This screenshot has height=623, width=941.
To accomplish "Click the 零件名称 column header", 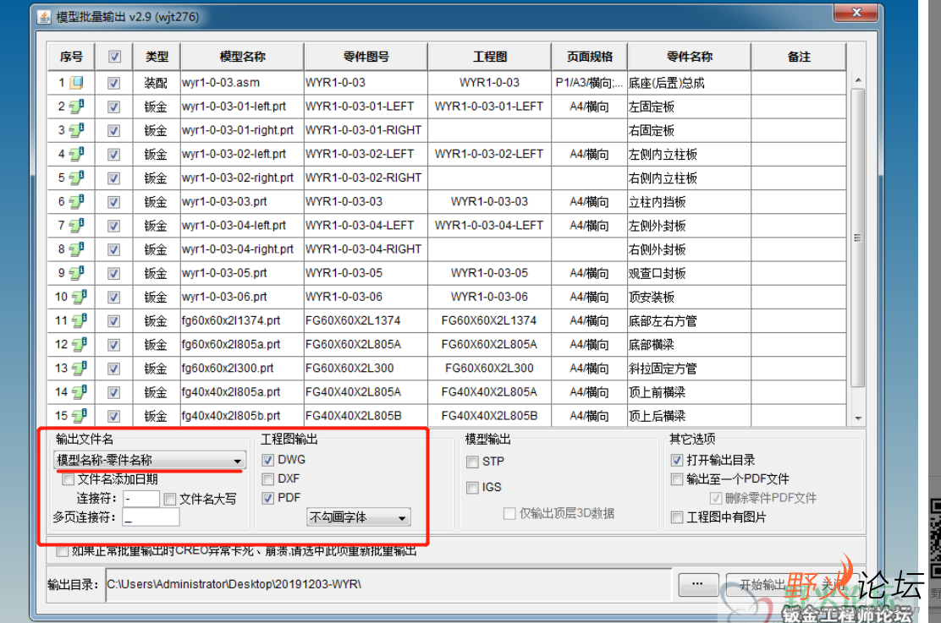I will [x=690, y=57].
